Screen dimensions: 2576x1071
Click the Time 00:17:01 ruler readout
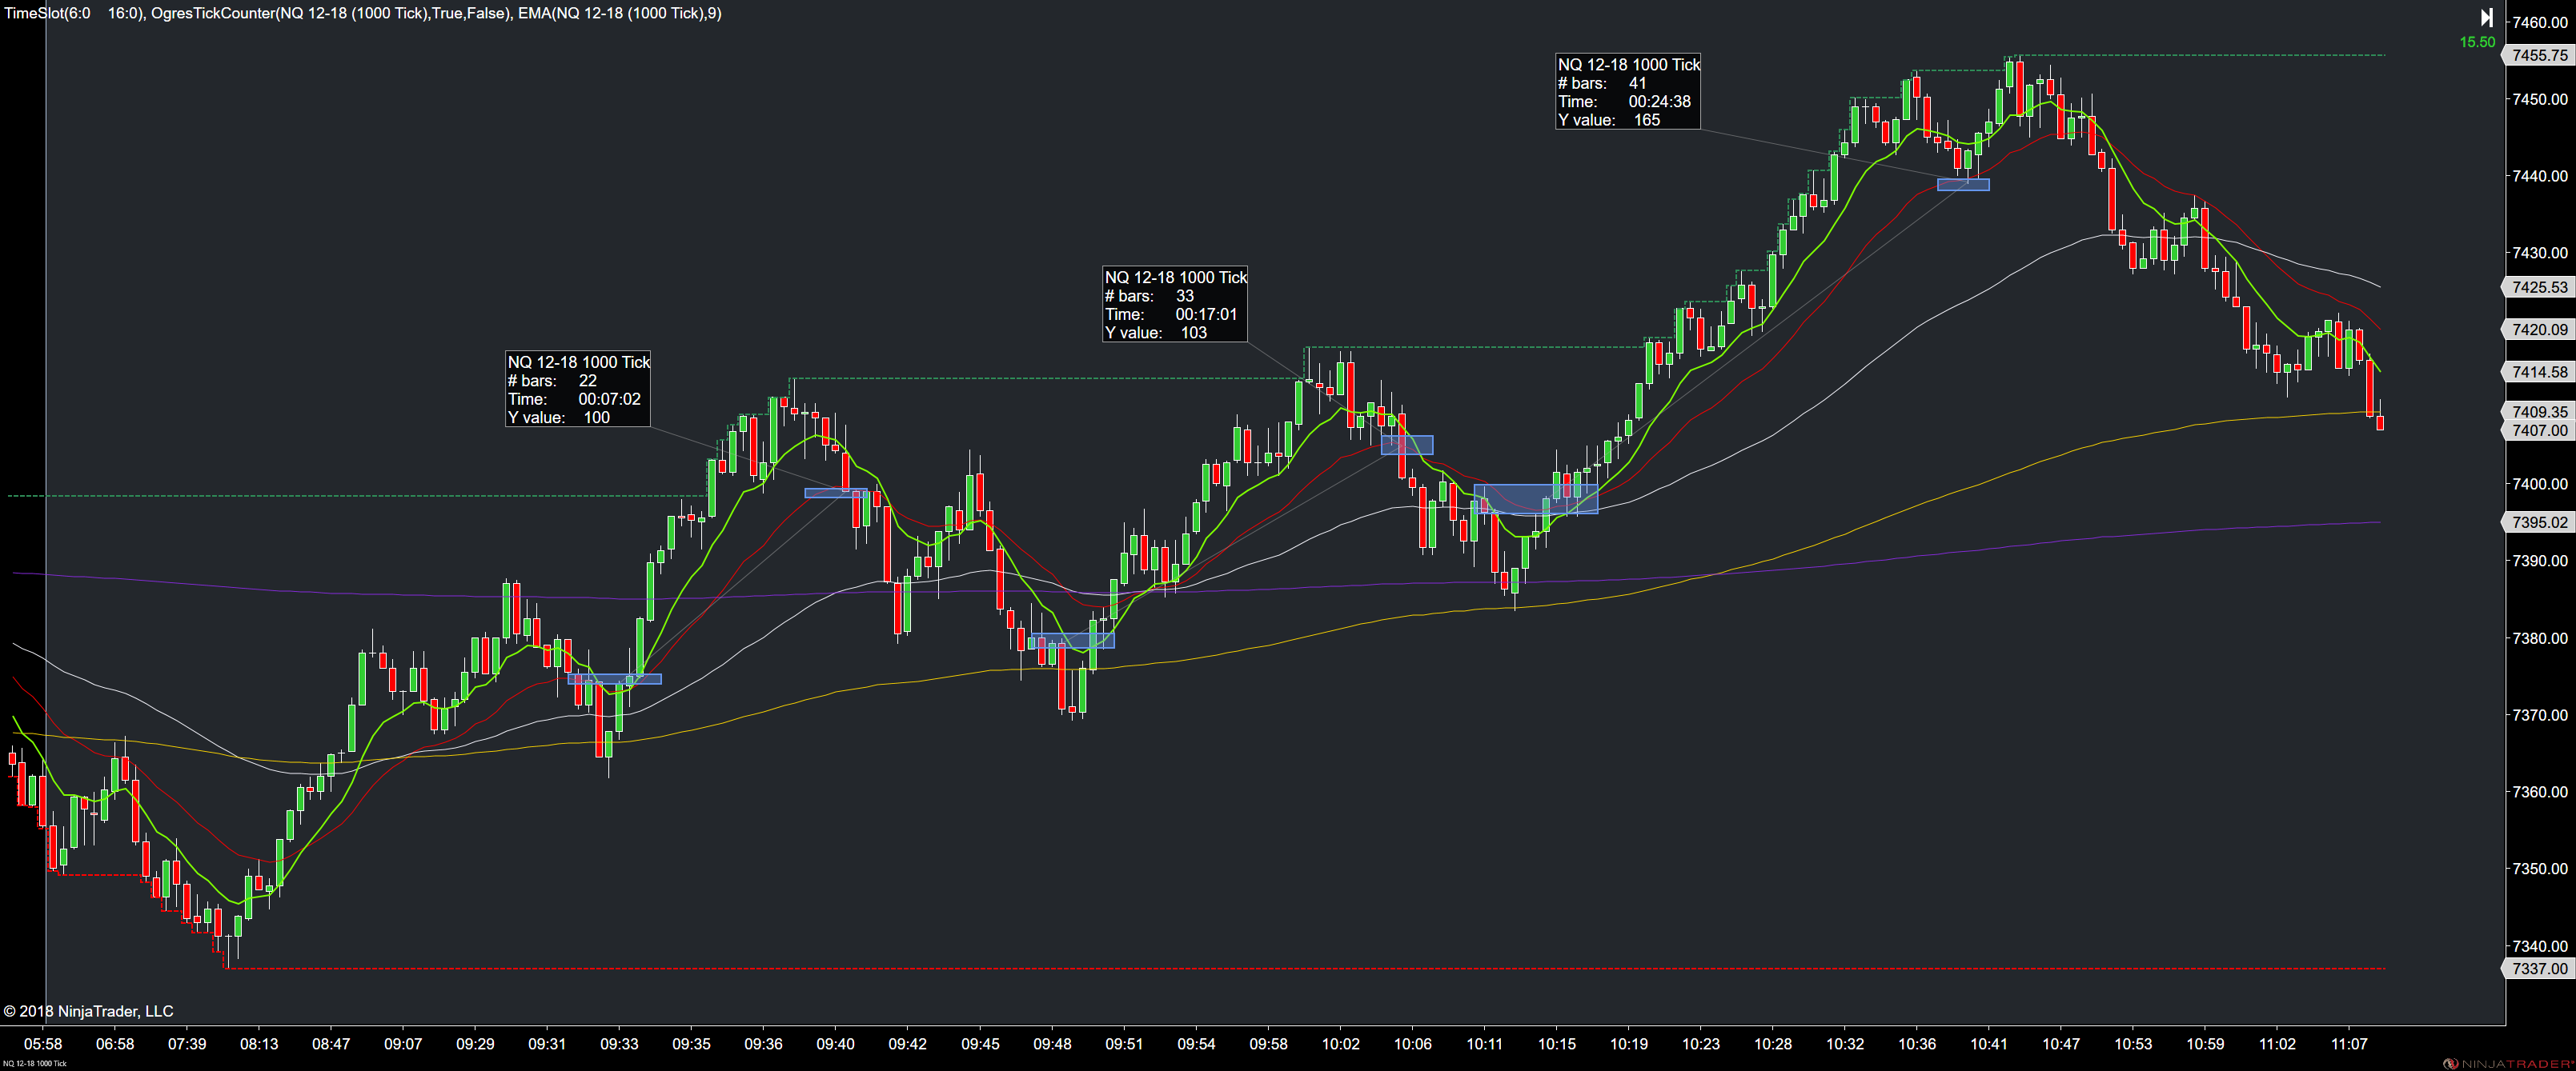click(1171, 314)
